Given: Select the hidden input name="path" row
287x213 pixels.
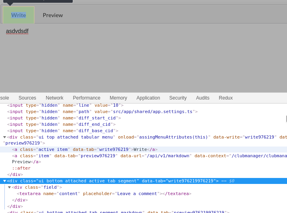Looking at the screenshot, I should tap(102, 111).
